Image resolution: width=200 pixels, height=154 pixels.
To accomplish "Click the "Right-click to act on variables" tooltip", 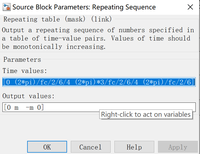I will click(x=146, y=115).
